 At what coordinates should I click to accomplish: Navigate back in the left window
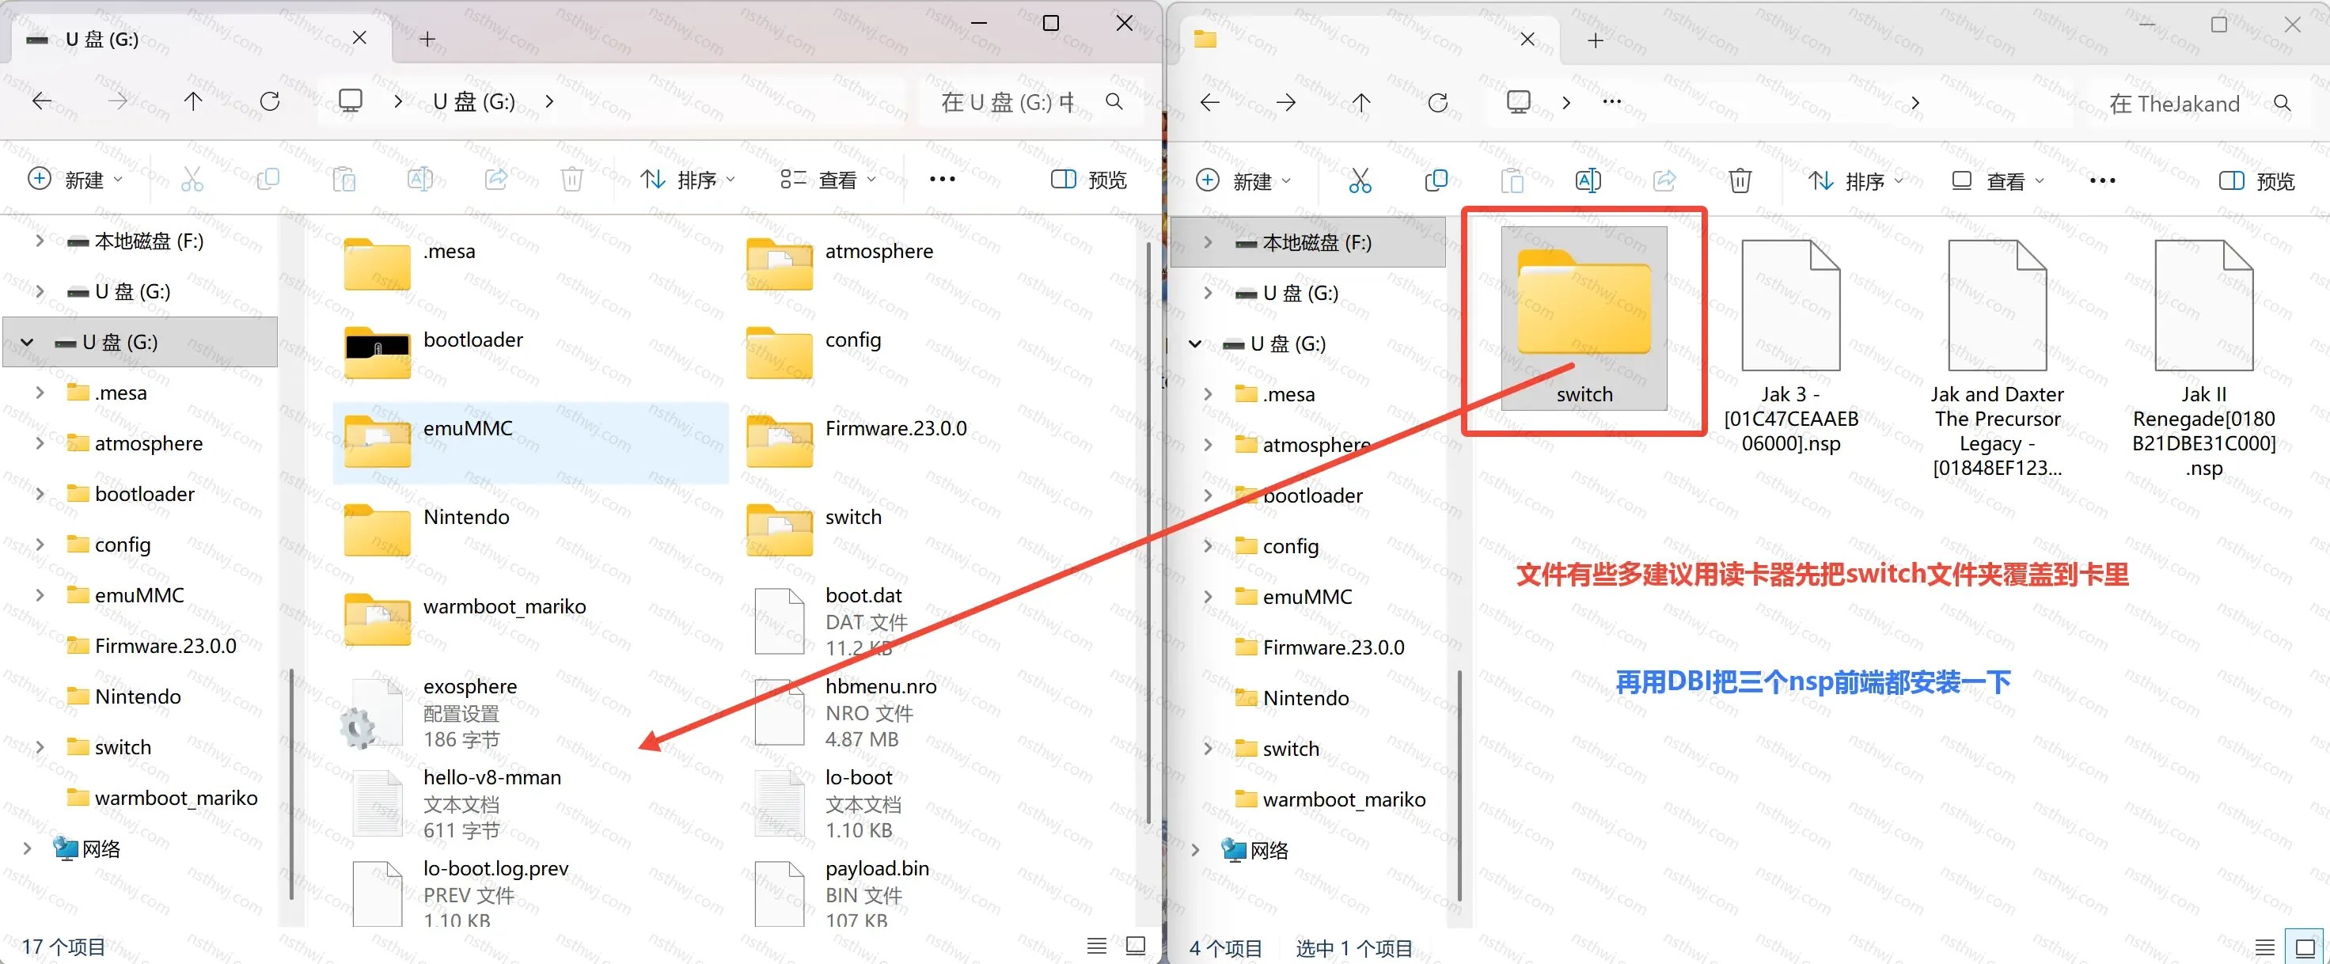42,101
